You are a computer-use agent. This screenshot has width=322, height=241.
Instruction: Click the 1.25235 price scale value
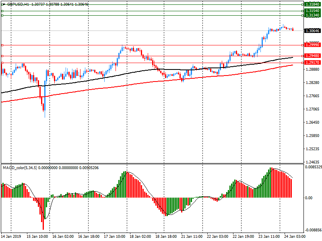[x=313, y=149]
